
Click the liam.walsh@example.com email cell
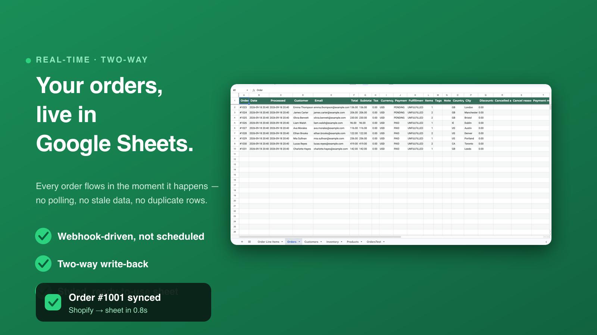pos(331,123)
